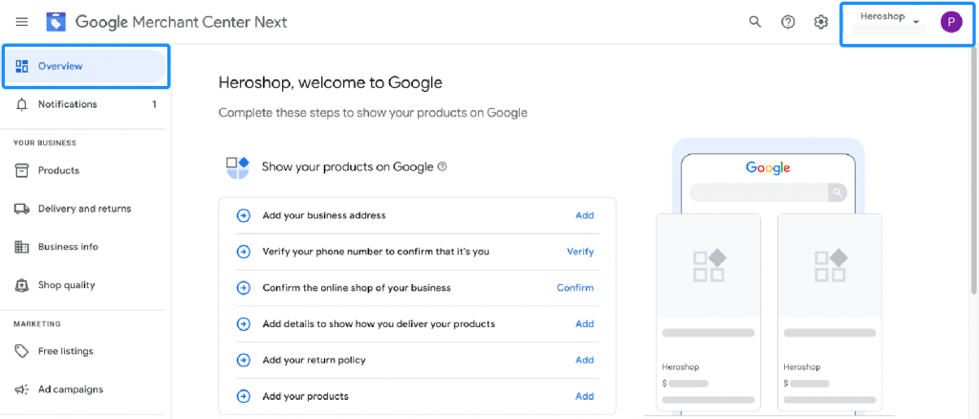The image size is (979, 419).
Task: Click the help icon beside Show your products
Action: point(442,166)
